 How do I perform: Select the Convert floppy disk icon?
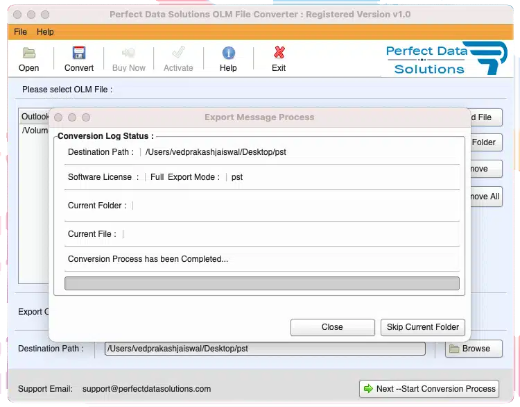pos(79,53)
